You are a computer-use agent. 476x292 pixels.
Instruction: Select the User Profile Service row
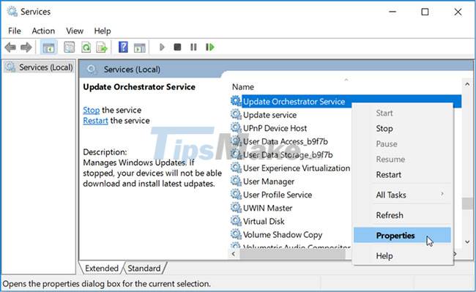(x=291, y=195)
